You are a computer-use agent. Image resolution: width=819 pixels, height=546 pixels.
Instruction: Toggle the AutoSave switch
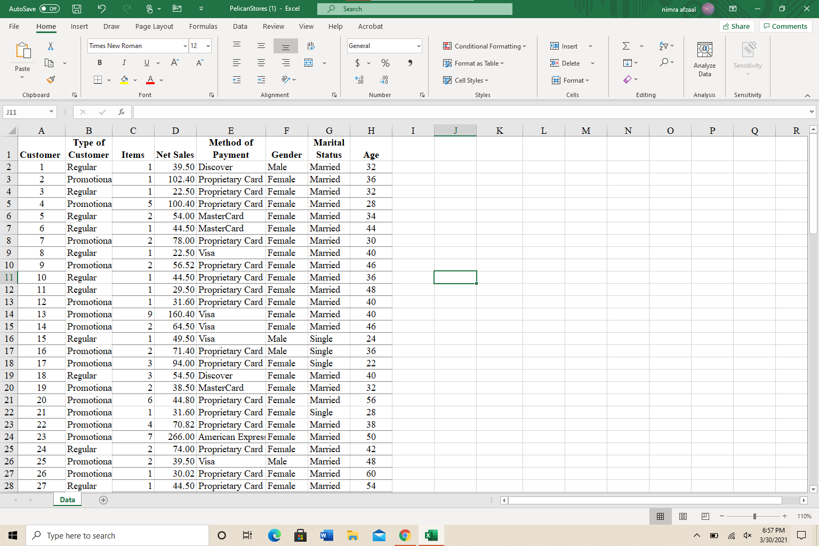[x=50, y=9]
